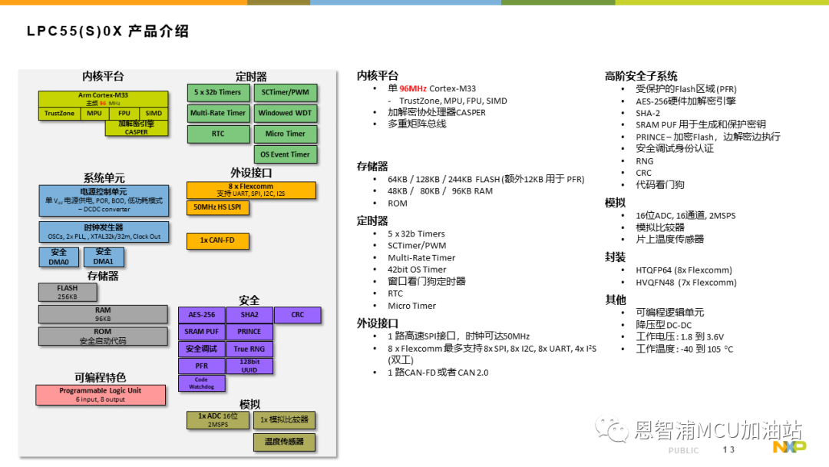Select the FLASH 256KB block
The width and height of the screenshot is (829, 467).
point(68,293)
